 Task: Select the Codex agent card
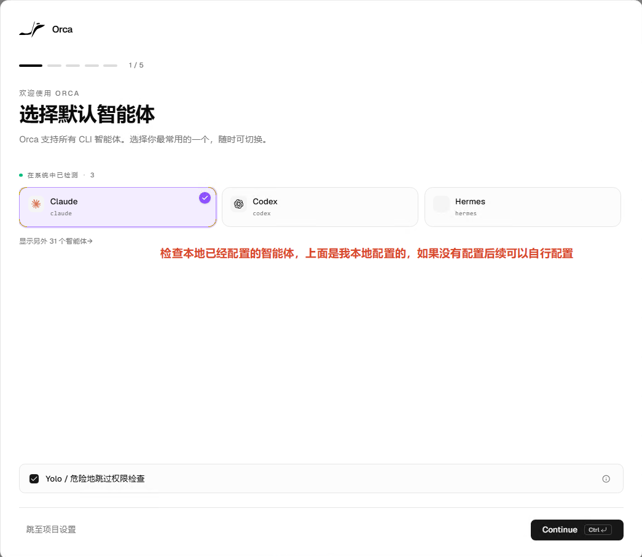(320, 207)
